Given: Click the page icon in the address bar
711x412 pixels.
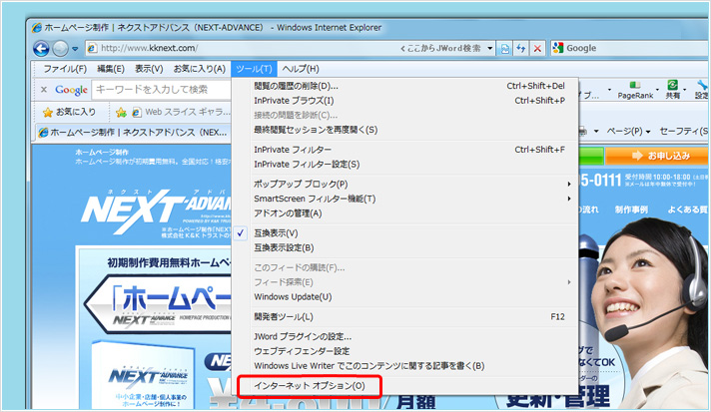Looking at the screenshot, I should tap(93, 48).
